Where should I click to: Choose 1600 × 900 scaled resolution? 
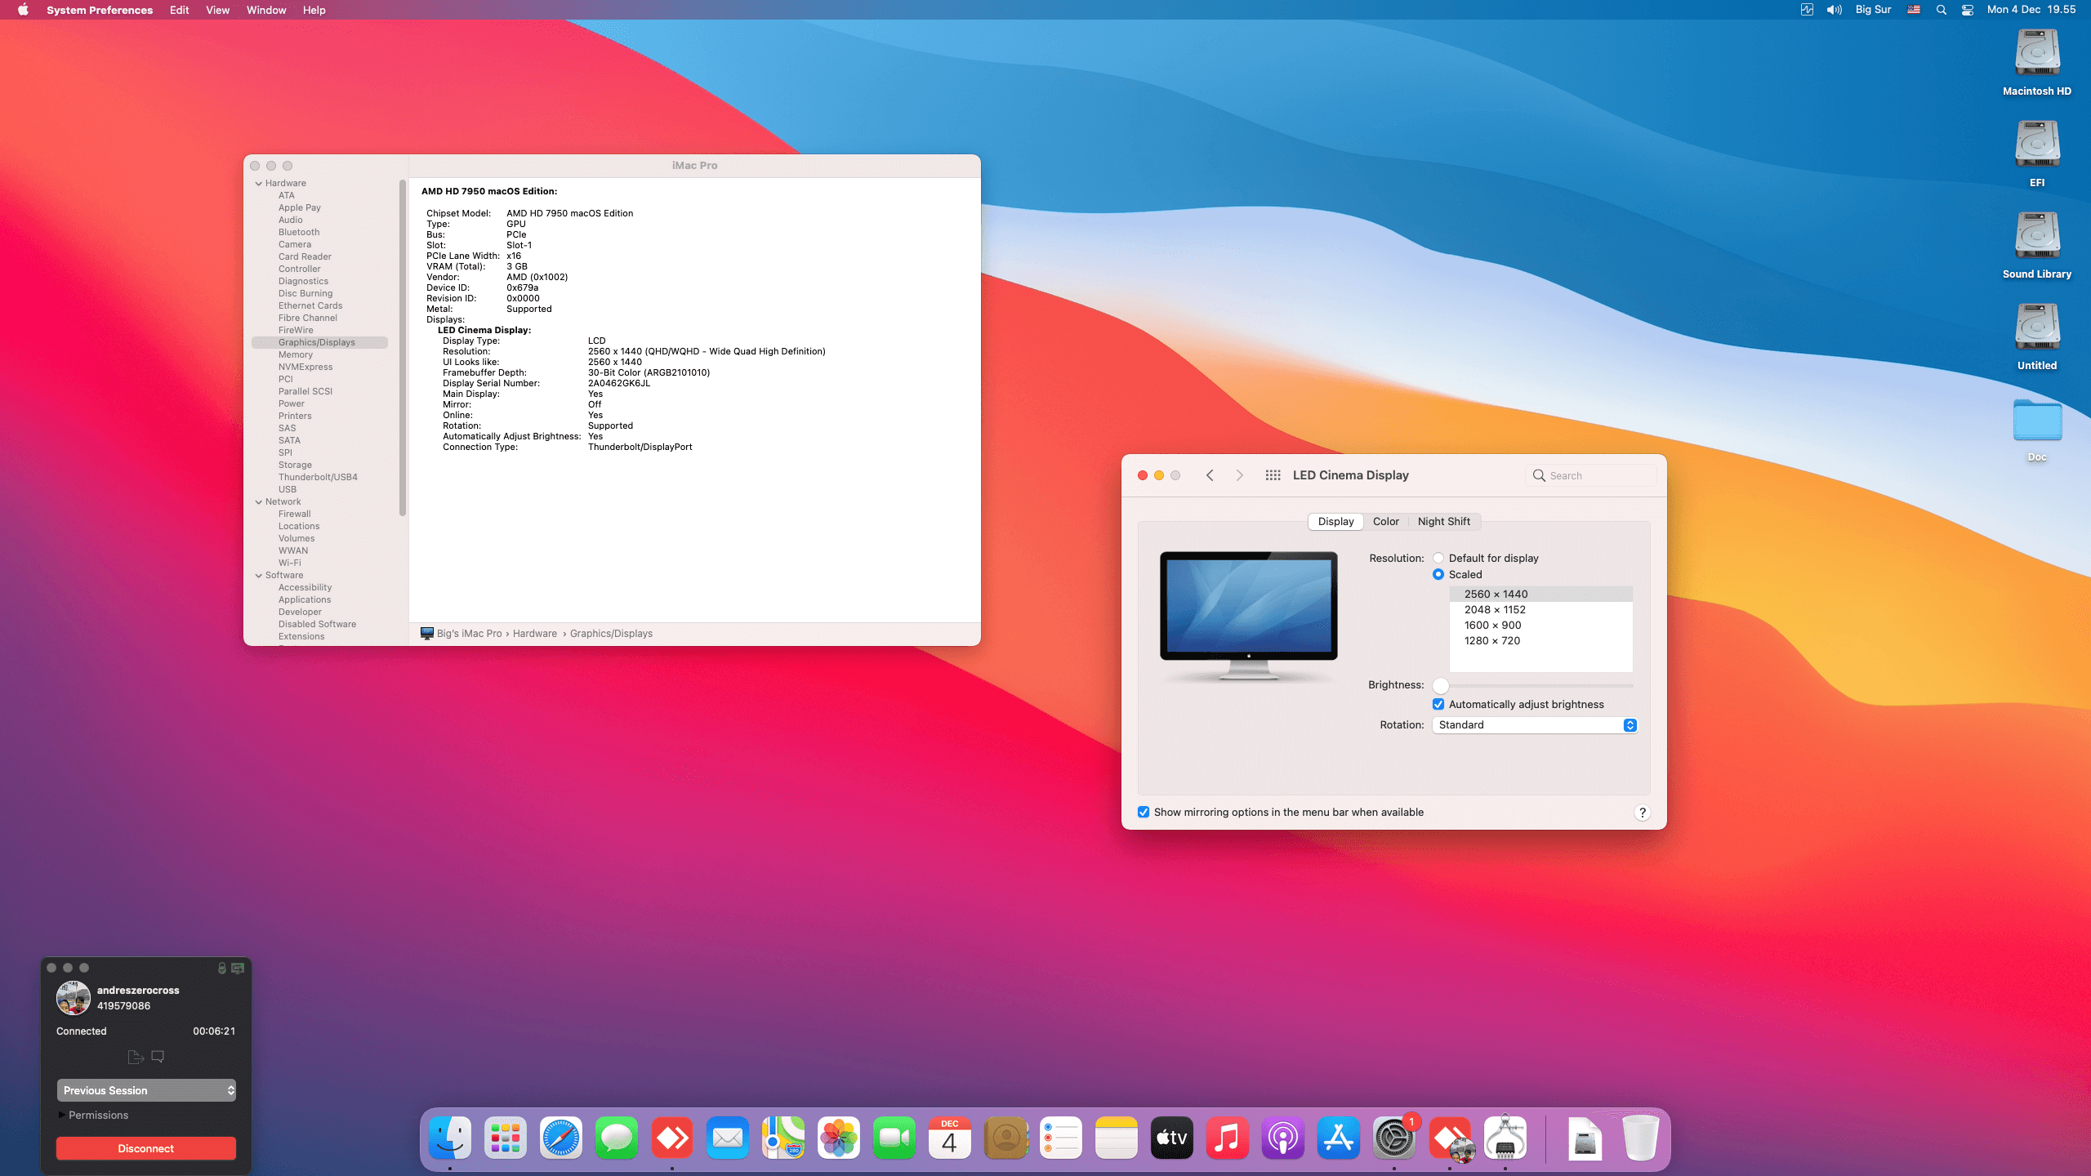(x=1541, y=626)
